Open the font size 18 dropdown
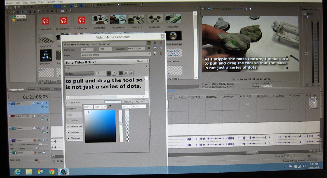 (100, 73)
